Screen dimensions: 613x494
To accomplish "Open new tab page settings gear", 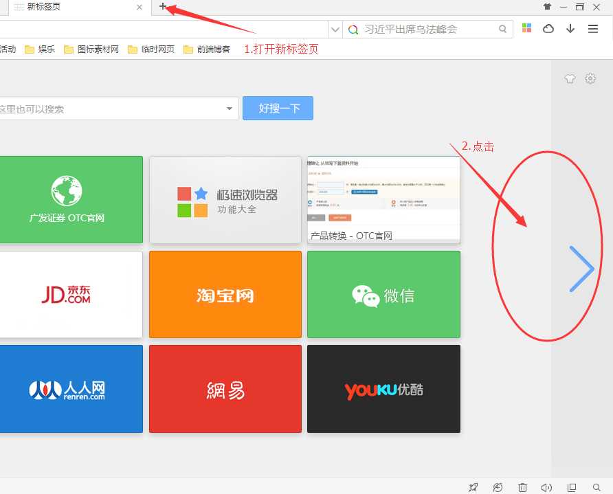I will [590, 78].
